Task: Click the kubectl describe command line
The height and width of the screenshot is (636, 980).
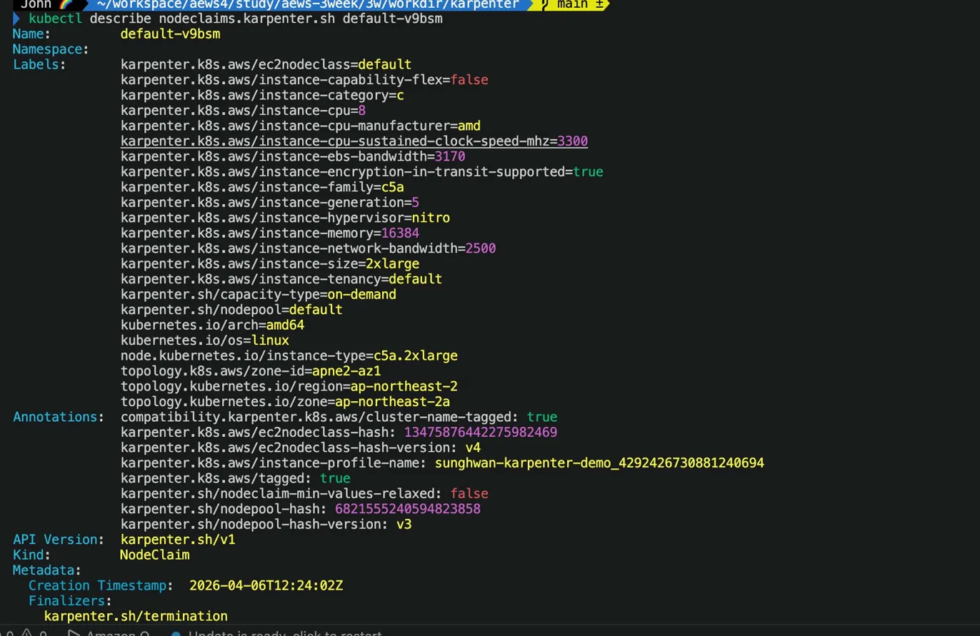Action: pos(236,19)
